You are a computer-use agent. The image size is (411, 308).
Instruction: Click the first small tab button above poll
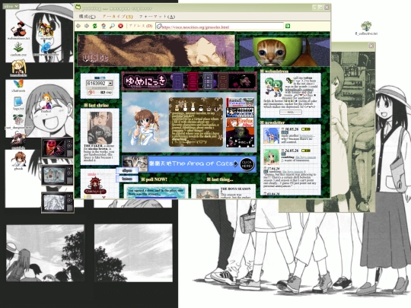point(127,170)
